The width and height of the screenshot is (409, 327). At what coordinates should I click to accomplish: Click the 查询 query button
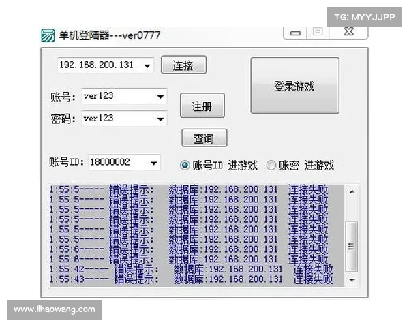click(x=204, y=138)
